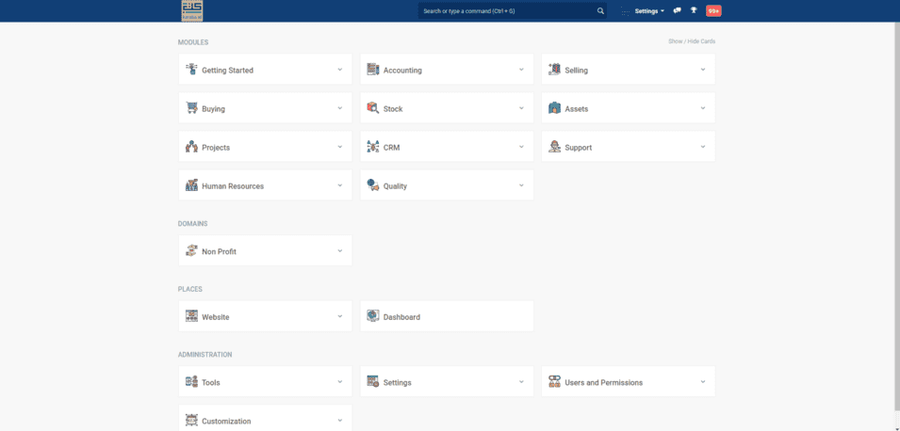This screenshot has width=900, height=431.
Task: Open the Customization link
Action: point(226,422)
